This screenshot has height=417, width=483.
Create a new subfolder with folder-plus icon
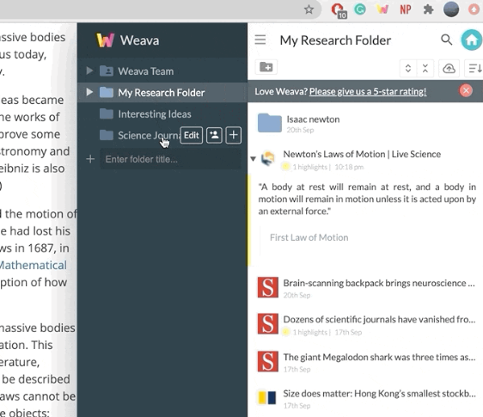tap(266, 67)
